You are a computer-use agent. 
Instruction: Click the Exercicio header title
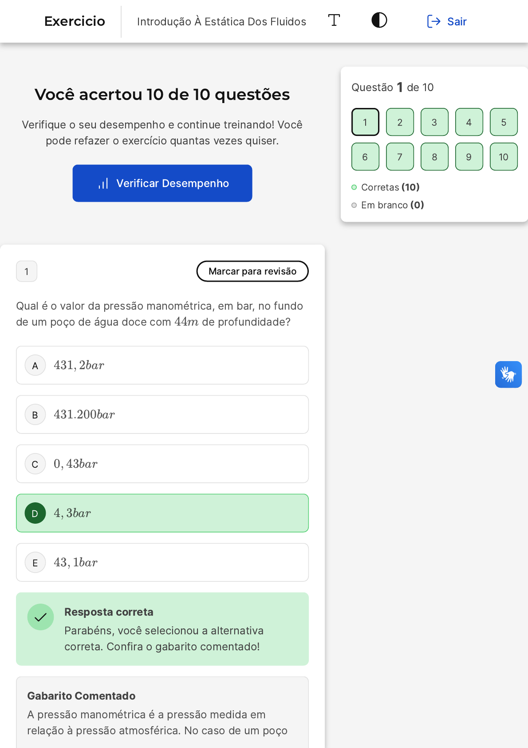[x=75, y=21]
